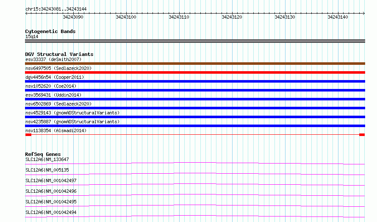
Task: Click the blue nsv4529143 variant bar
Action: tap(195, 117)
